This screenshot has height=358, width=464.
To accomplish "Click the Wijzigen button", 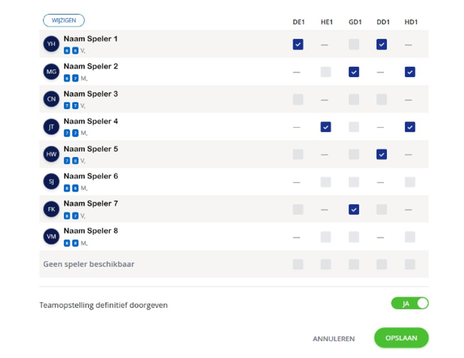I will (63, 21).
